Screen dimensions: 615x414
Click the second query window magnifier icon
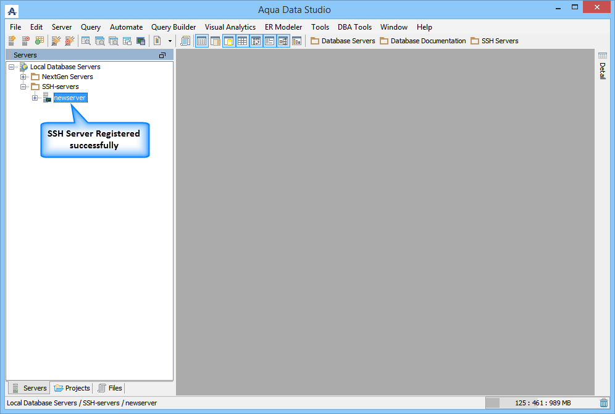pos(99,41)
